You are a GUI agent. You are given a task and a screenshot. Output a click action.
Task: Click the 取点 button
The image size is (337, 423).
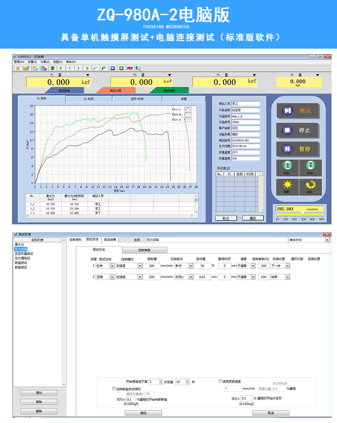[226, 218]
